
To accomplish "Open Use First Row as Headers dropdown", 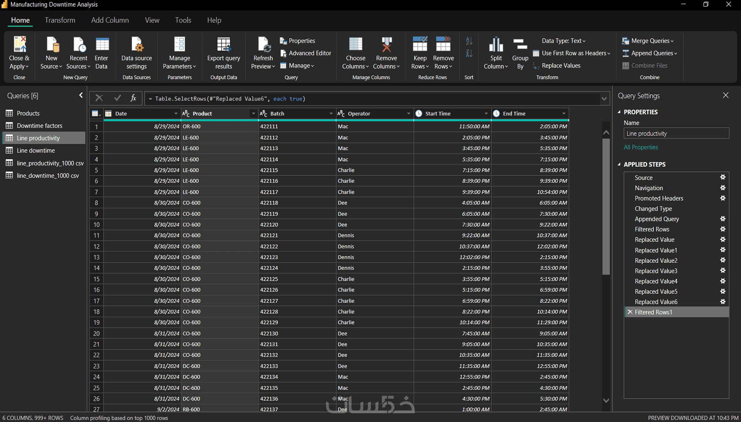I will (571, 53).
